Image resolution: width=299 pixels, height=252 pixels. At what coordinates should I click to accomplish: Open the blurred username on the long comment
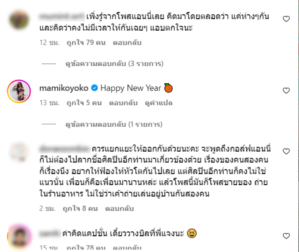[64, 149]
